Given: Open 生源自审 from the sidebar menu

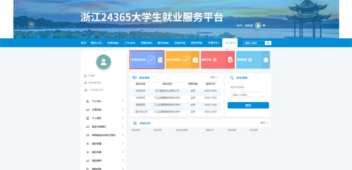Looking at the screenshot, I should pos(96,110).
